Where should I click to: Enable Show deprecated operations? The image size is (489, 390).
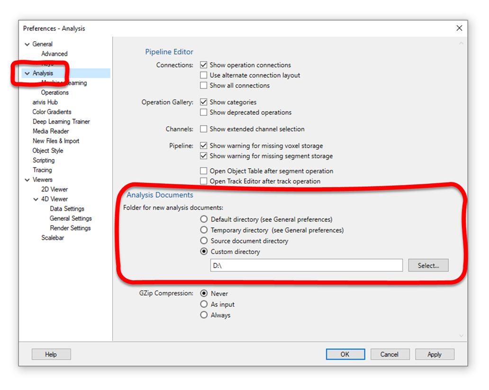pos(204,112)
